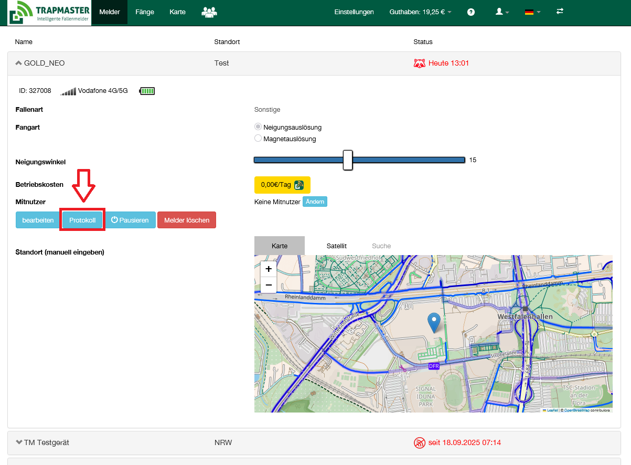Viewport: 631px width, 465px height.
Task: Click the Vodafone 4G/5G network label
Action: [x=103, y=91]
